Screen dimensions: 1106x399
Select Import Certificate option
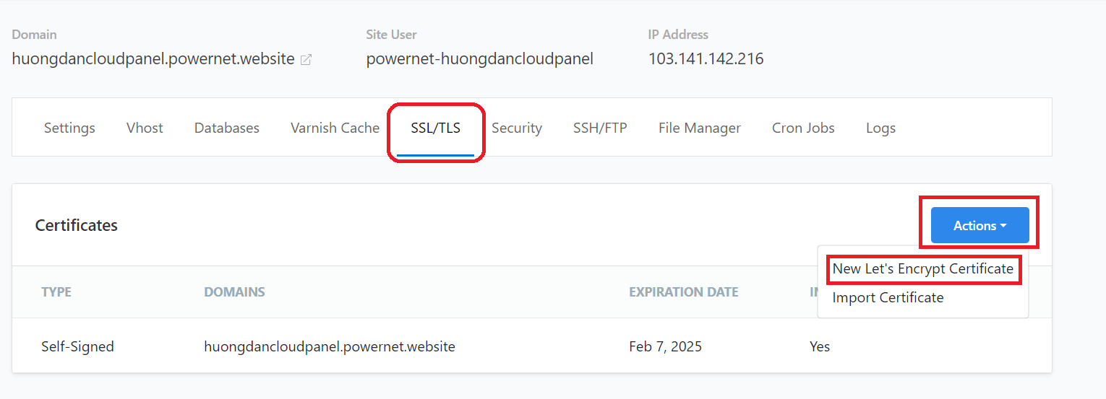coord(888,297)
